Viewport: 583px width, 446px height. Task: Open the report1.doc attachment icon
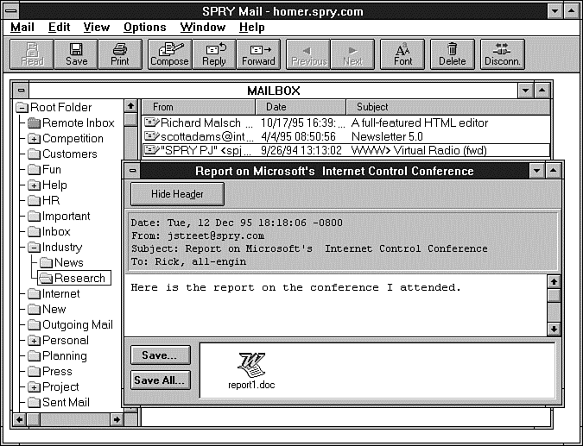(x=252, y=365)
